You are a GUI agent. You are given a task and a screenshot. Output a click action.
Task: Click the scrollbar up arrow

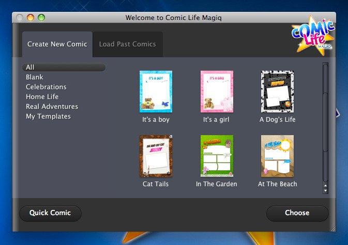click(x=325, y=186)
